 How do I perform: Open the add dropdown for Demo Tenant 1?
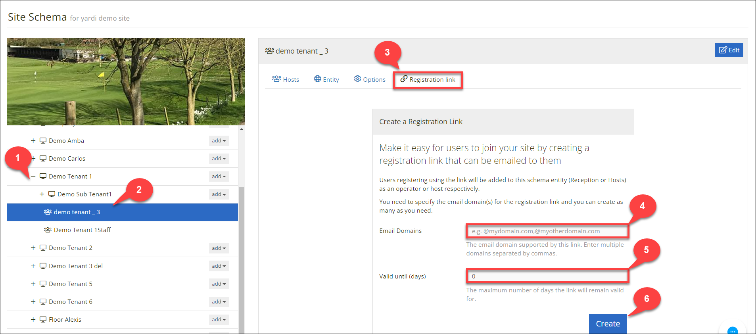[x=219, y=176]
